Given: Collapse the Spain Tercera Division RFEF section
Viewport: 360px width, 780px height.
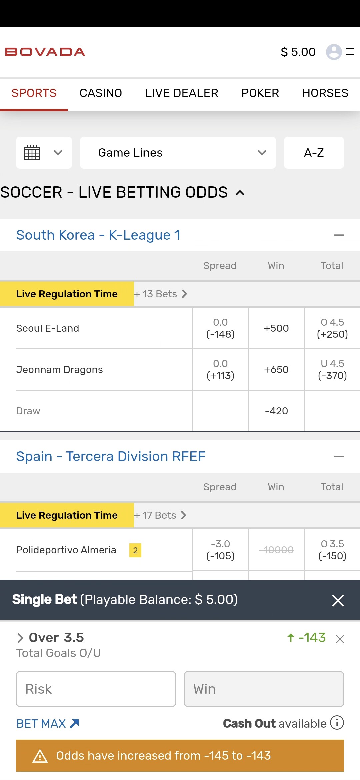Looking at the screenshot, I should point(339,457).
